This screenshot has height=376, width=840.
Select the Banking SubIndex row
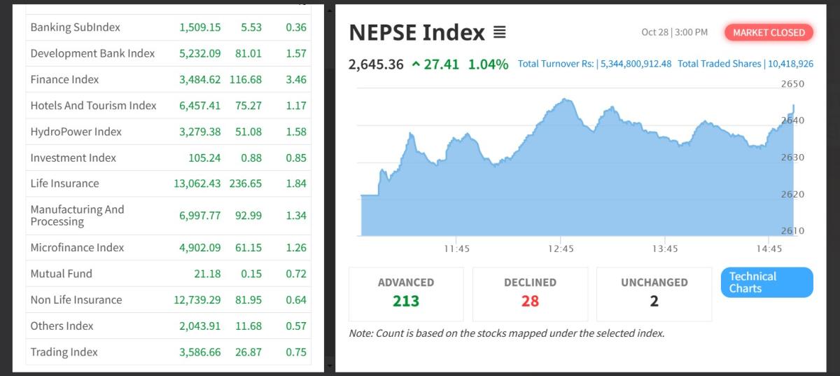(75, 27)
